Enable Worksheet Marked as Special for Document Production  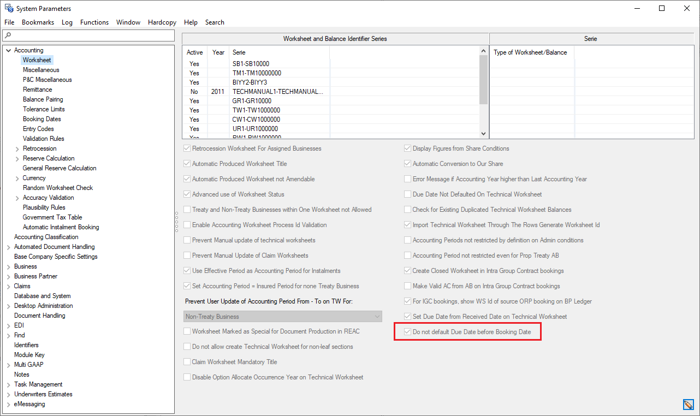pyautogui.click(x=187, y=331)
